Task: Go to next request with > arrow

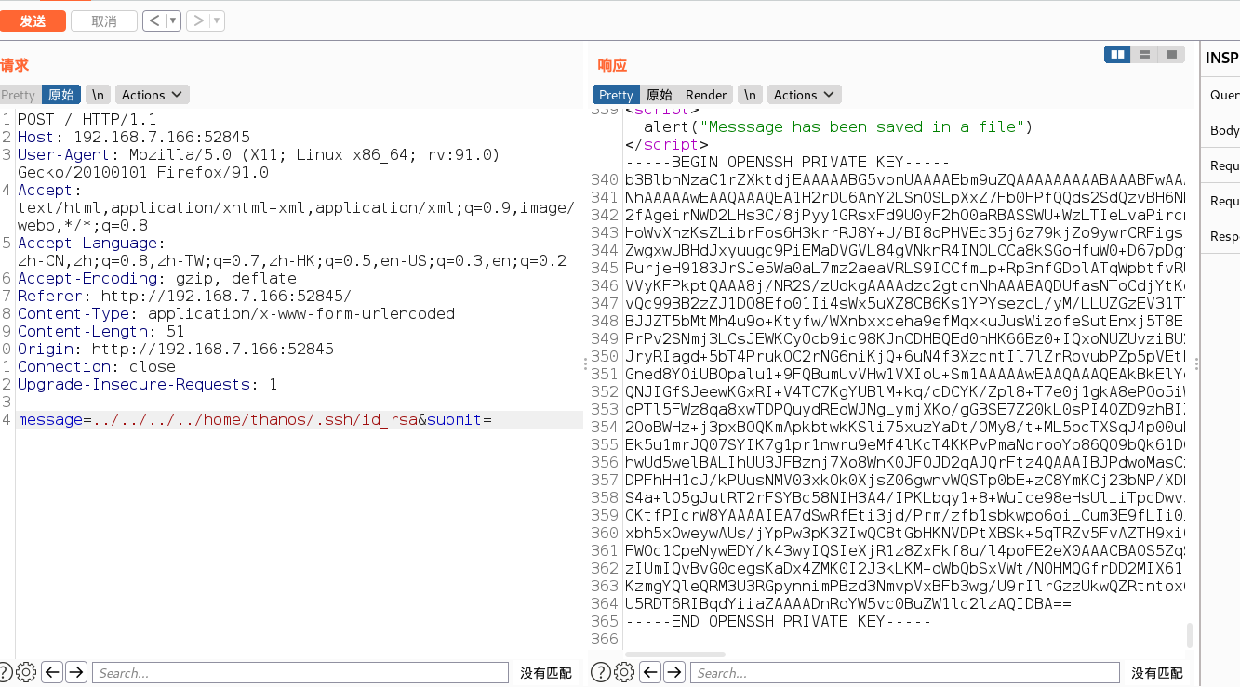Action: point(198,20)
